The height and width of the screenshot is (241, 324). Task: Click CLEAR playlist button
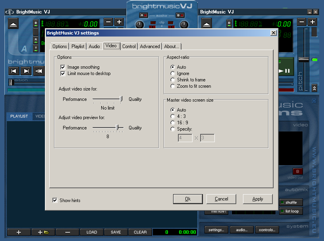click(x=140, y=232)
